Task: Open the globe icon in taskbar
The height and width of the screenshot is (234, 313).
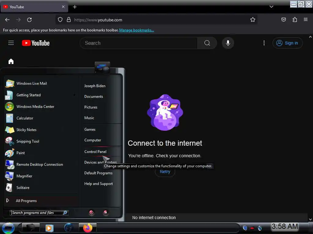Action: [68, 228]
